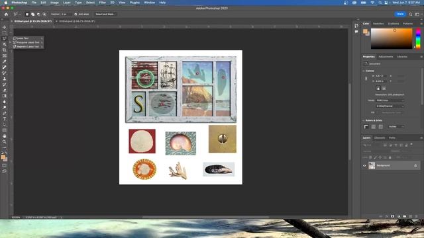Toggle layer filtering switch on
Viewport: 424px width, 238px height.
(411, 145)
